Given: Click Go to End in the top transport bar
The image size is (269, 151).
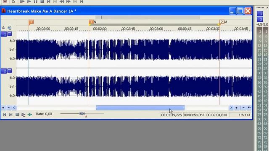Looking at the screenshot, I should point(81,2).
